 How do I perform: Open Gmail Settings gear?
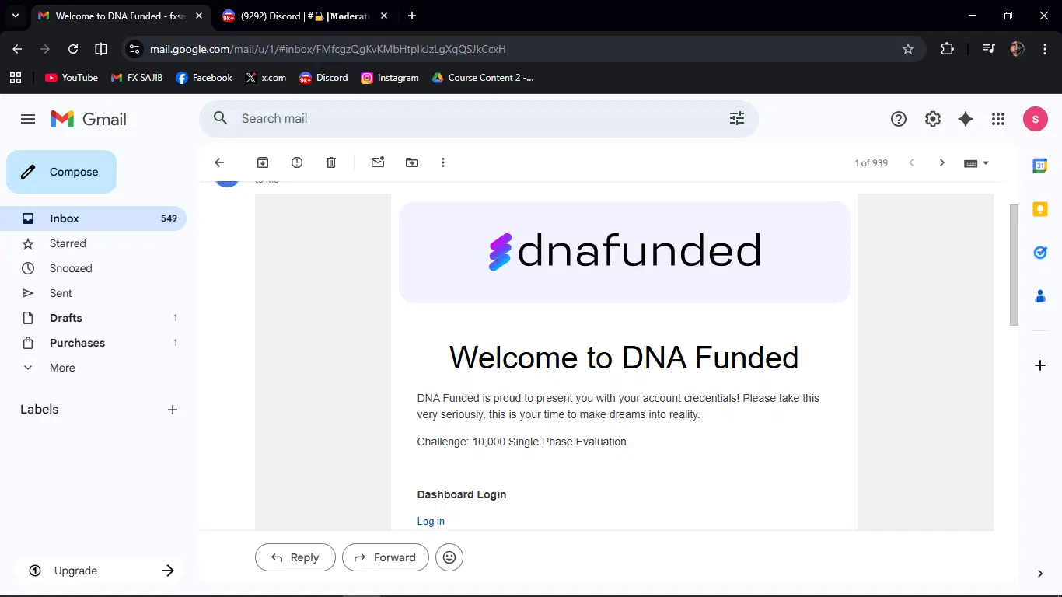933,119
